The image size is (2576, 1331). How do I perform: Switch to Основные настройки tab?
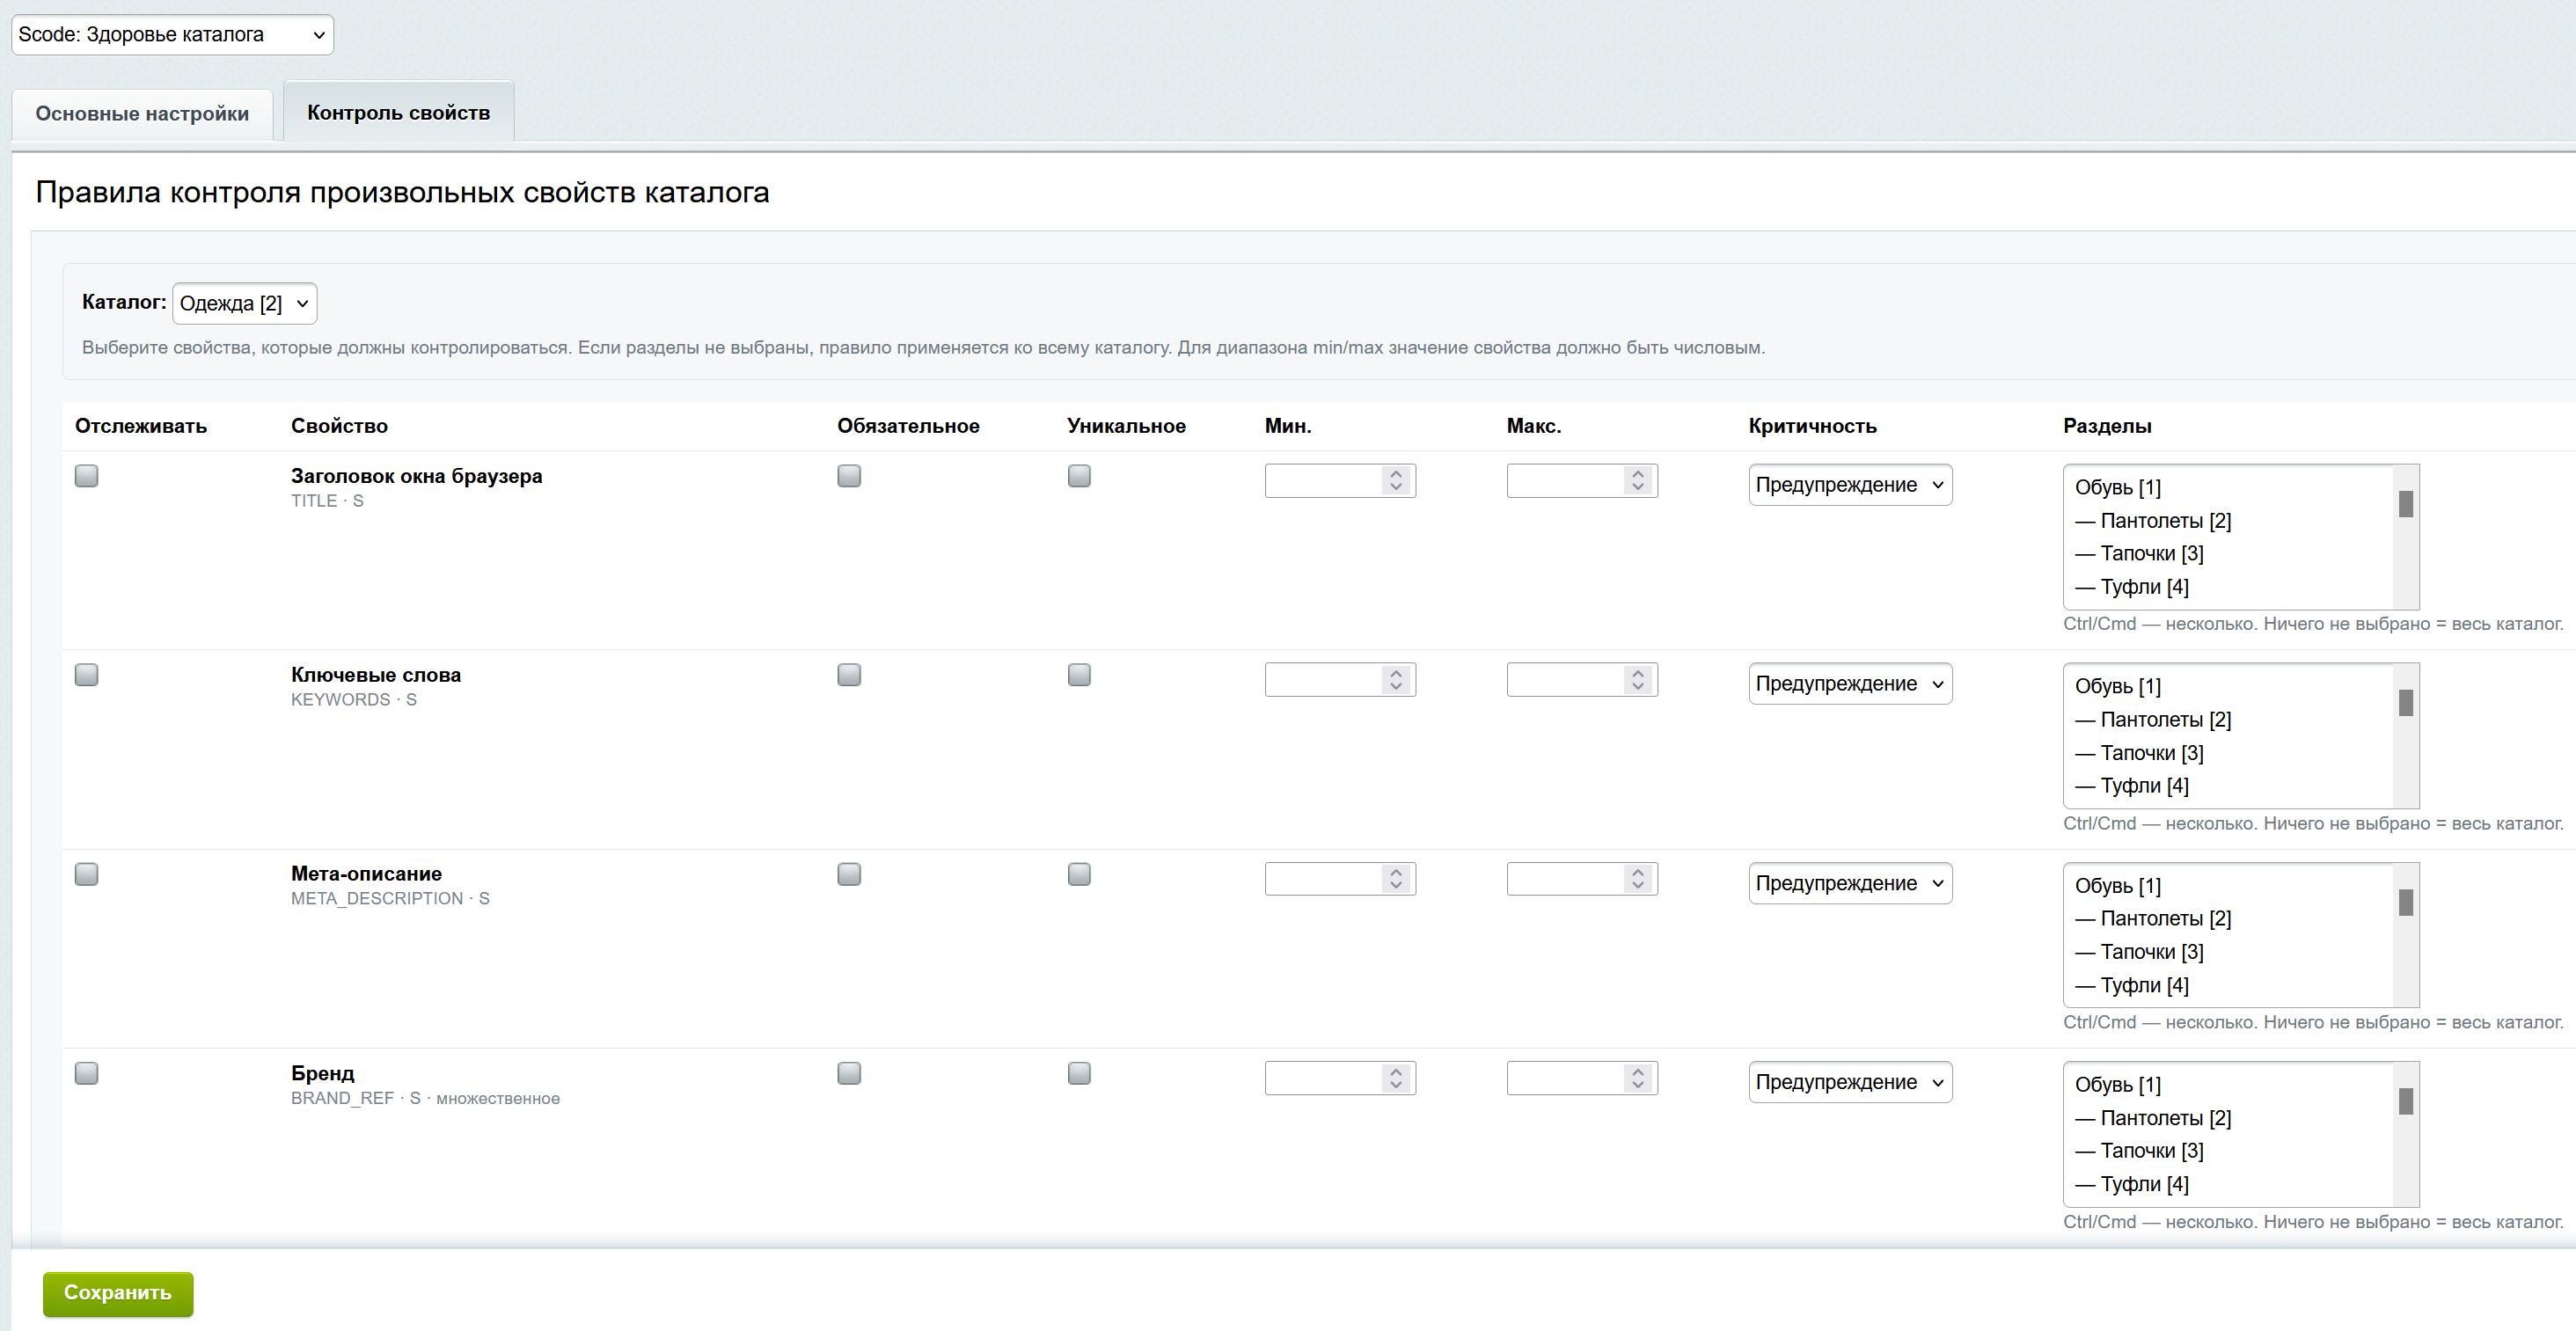pyautogui.click(x=142, y=114)
